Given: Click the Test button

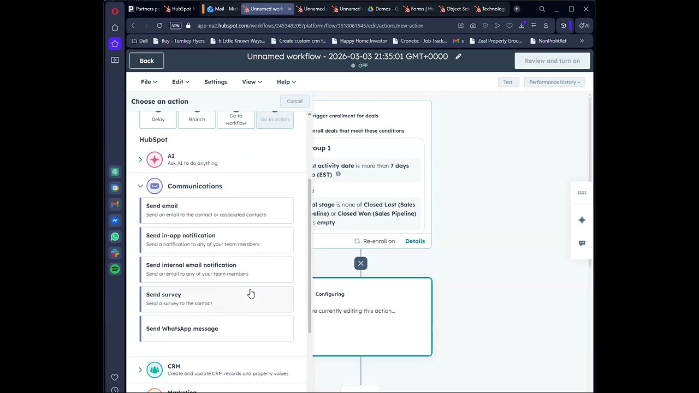Looking at the screenshot, I should click(x=508, y=82).
